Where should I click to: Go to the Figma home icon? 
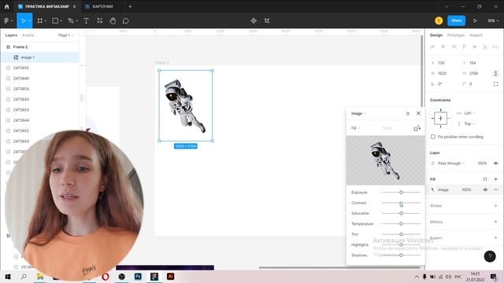tap(7, 6)
